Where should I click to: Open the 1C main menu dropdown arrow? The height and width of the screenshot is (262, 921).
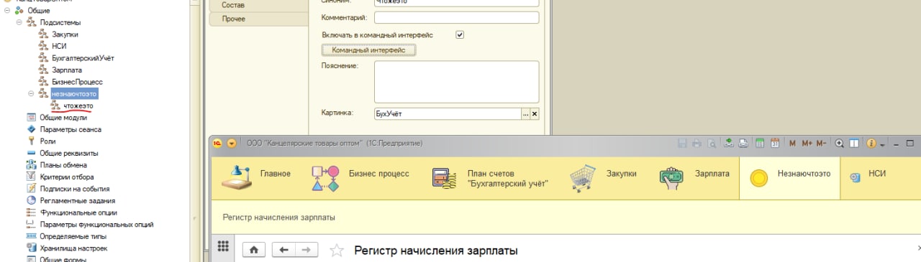tap(232, 144)
